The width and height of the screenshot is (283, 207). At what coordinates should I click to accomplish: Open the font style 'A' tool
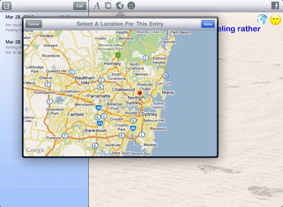pyautogui.click(x=97, y=6)
